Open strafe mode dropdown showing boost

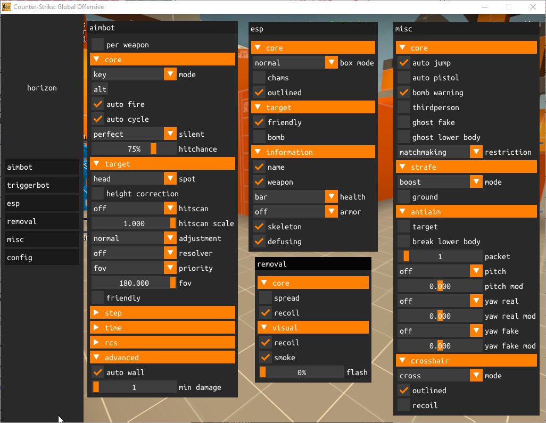tap(440, 182)
